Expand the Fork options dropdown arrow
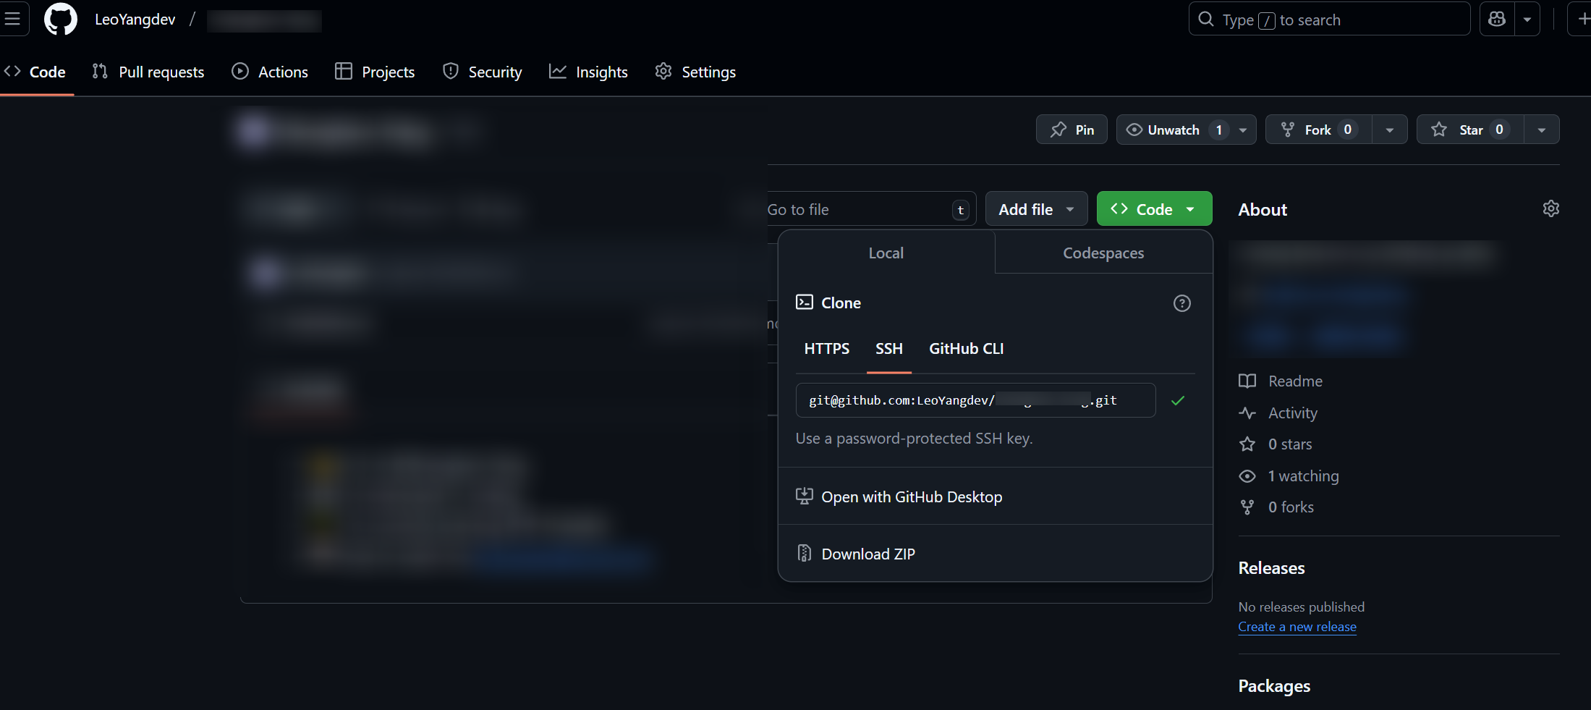Viewport: 1591px width, 710px height. click(x=1389, y=130)
